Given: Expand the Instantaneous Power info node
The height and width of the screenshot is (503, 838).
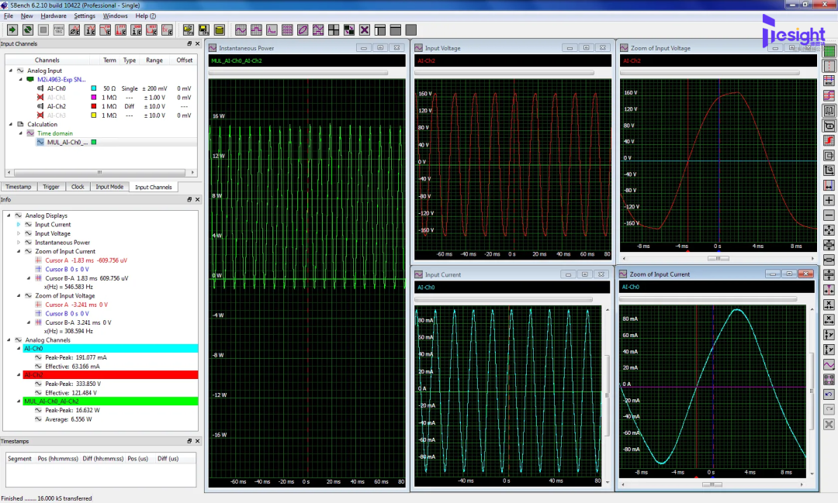Looking at the screenshot, I should (x=19, y=243).
